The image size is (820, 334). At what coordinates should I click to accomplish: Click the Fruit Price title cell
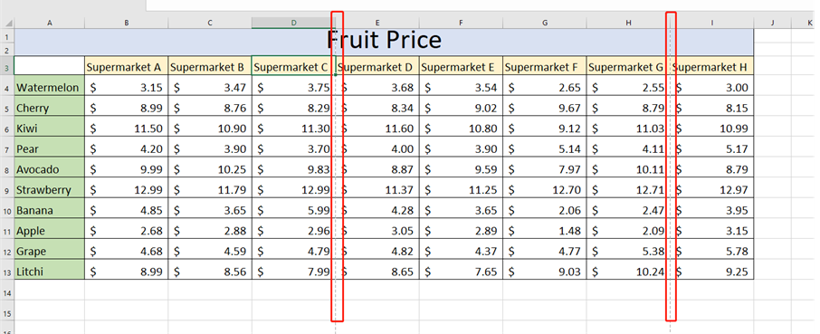[384, 42]
